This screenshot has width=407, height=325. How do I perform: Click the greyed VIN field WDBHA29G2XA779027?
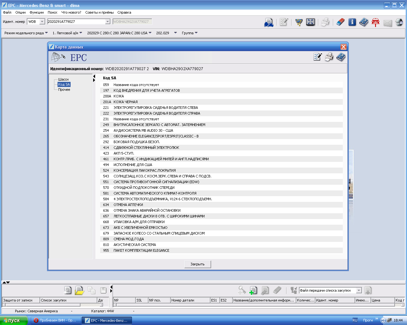[x=132, y=22]
